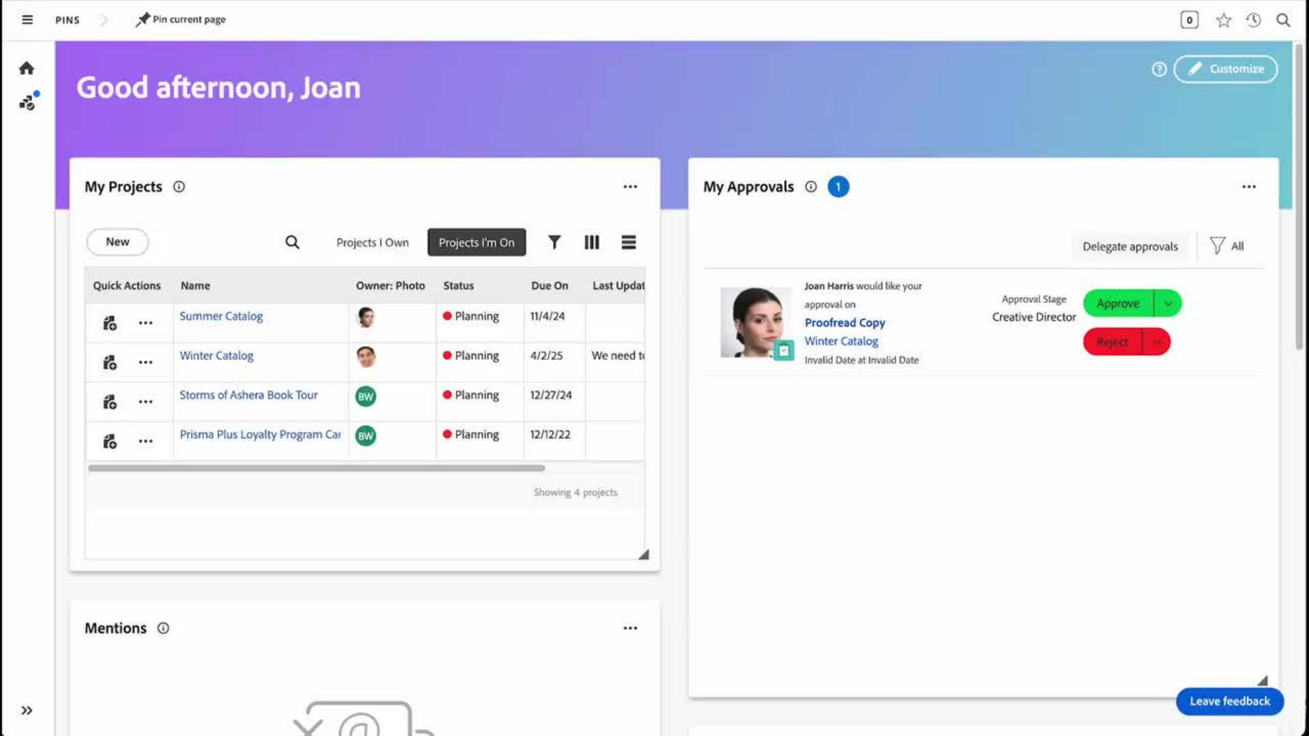Open the My Projects more options menu
1309x736 pixels.
point(630,187)
